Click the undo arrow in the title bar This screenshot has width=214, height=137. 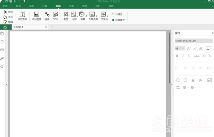15,1
